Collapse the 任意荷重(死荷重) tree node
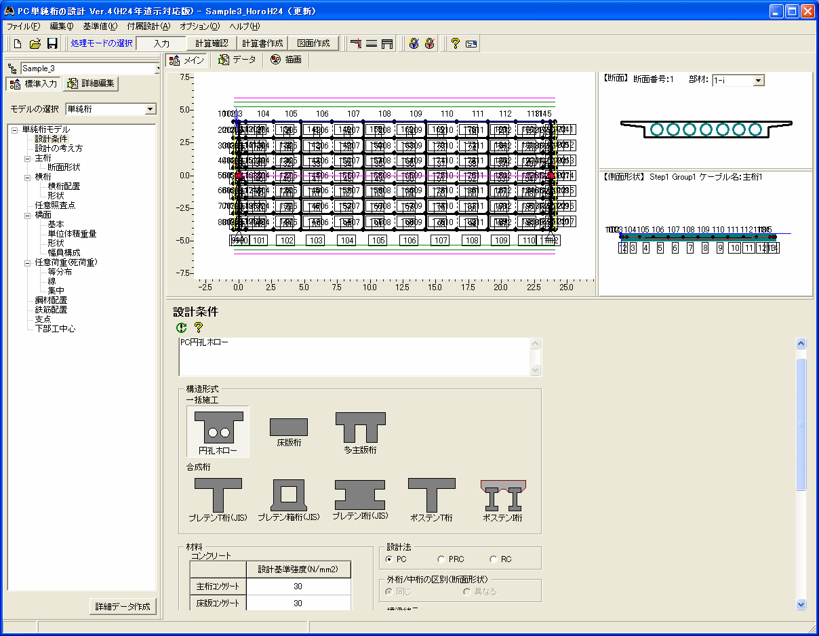This screenshot has height=636, width=819. click(27, 262)
